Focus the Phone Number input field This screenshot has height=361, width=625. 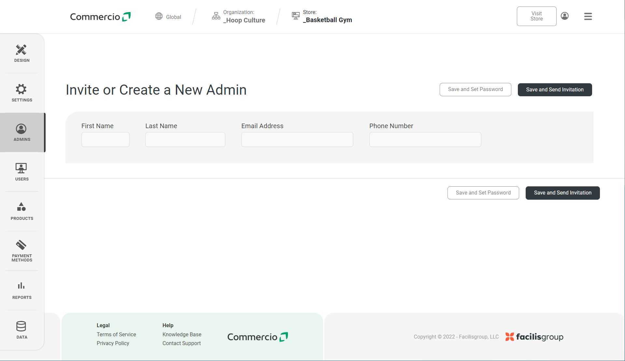pos(425,140)
